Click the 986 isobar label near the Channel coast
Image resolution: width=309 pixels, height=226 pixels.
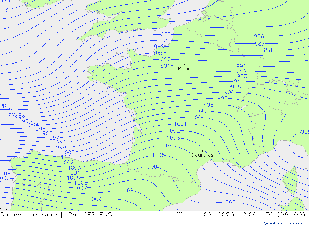point(166,35)
